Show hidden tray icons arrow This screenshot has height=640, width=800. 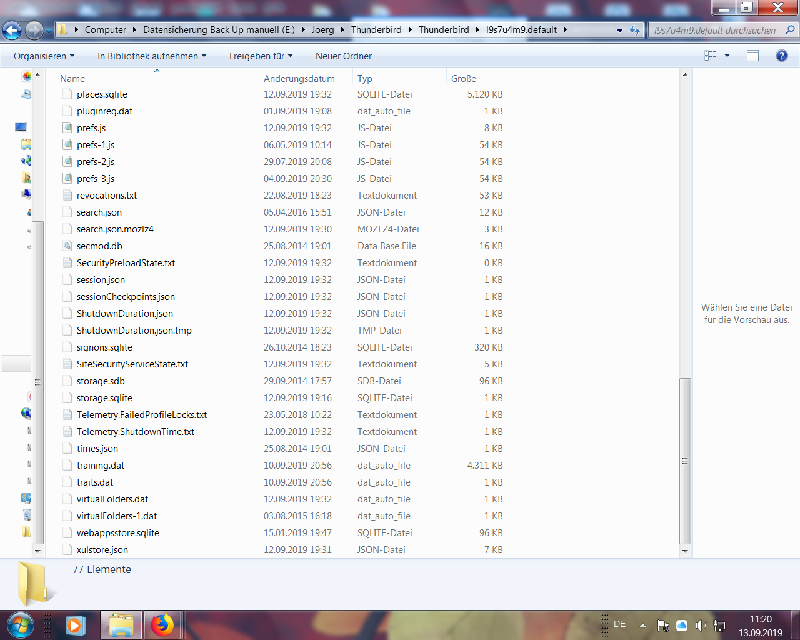[x=642, y=625]
